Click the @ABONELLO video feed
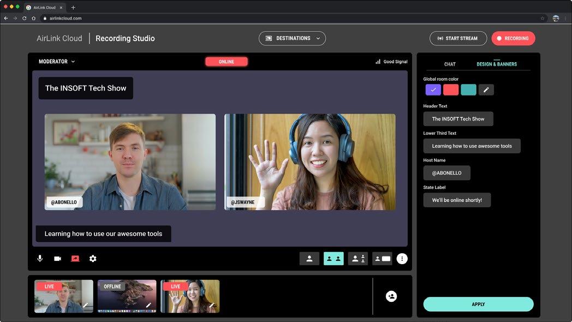572x322 pixels. [130, 162]
